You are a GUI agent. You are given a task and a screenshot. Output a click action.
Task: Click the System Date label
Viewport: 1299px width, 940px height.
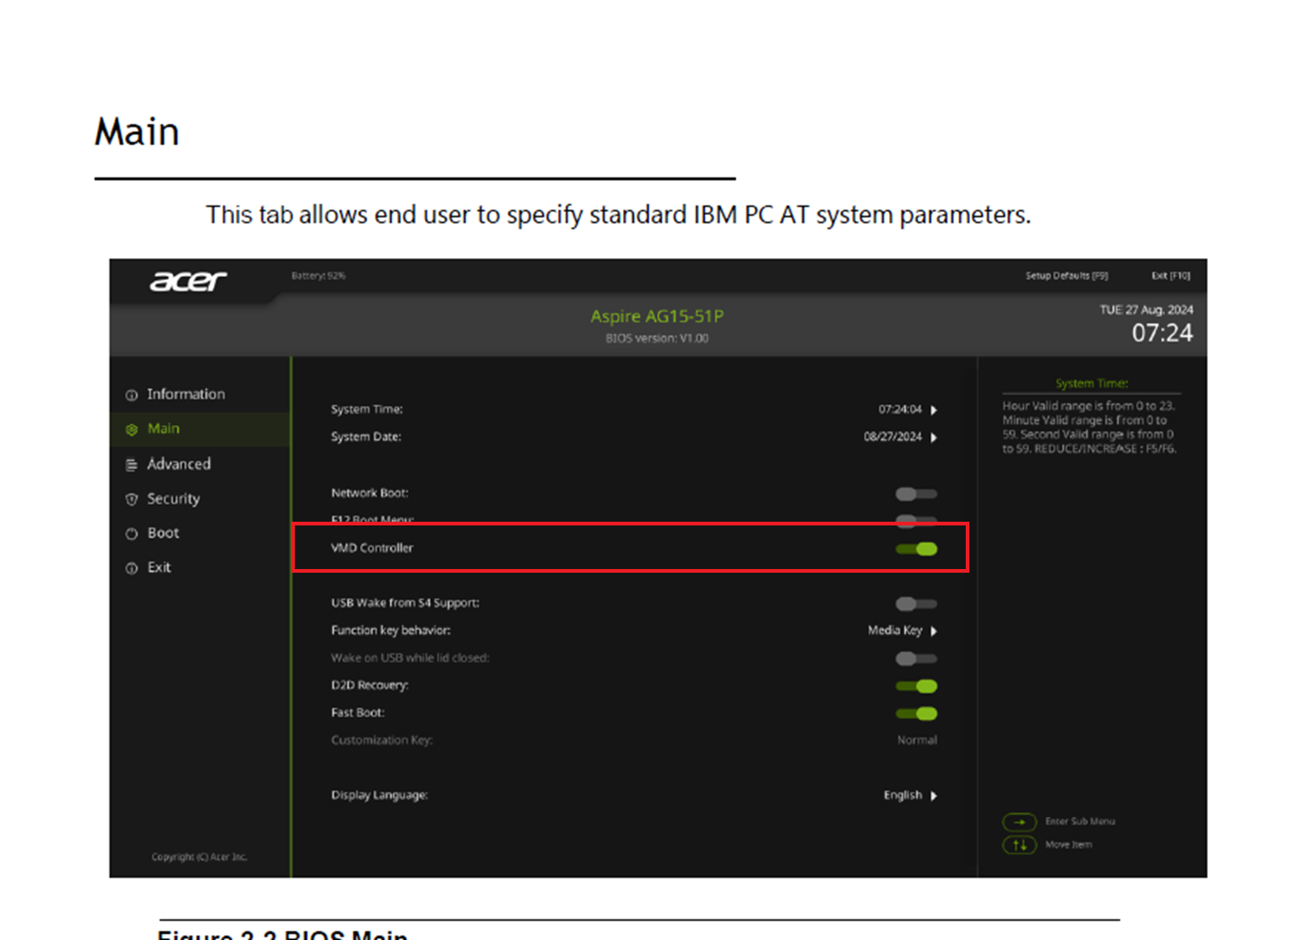(x=366, y=437)
